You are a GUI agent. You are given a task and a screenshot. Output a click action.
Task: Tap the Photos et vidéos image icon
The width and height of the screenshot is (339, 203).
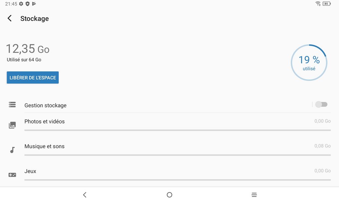click(x=12, y=125)
